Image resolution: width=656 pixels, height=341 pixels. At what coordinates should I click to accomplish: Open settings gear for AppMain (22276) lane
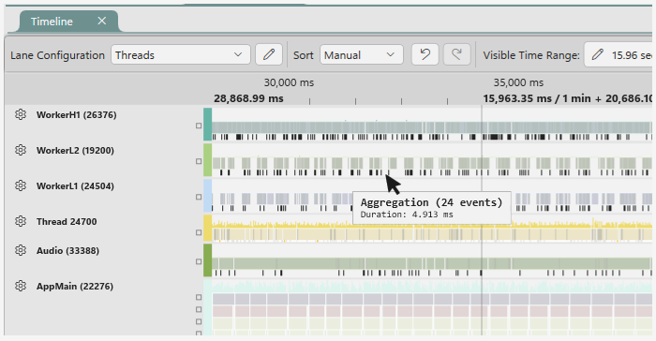pyautogui.click(x=21, y=286)
